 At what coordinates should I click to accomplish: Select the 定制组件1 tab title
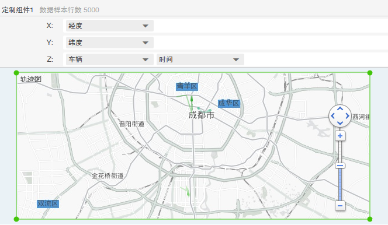18,10
